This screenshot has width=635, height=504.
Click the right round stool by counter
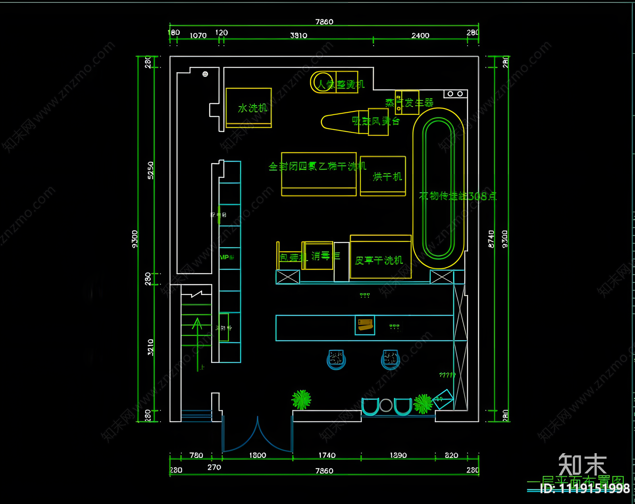391,359
